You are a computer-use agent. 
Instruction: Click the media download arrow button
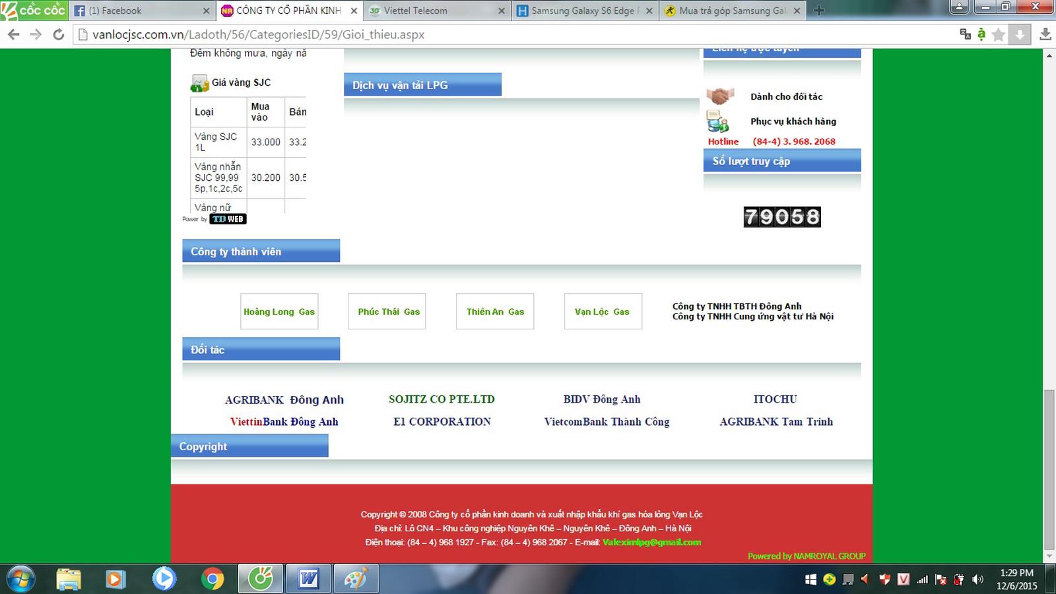point(1020,34)
